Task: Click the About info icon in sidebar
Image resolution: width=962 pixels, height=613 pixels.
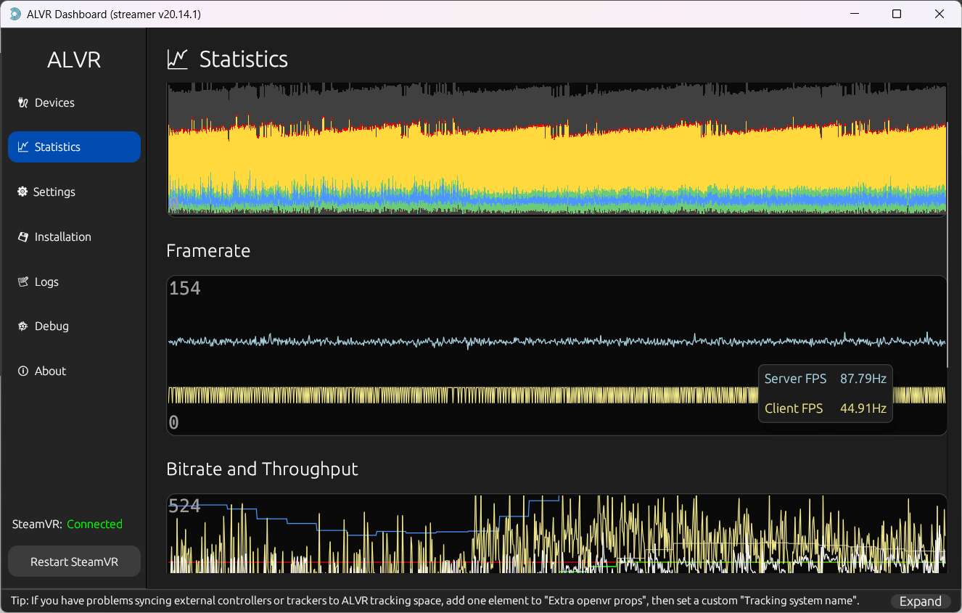Action: coord(22,371)
